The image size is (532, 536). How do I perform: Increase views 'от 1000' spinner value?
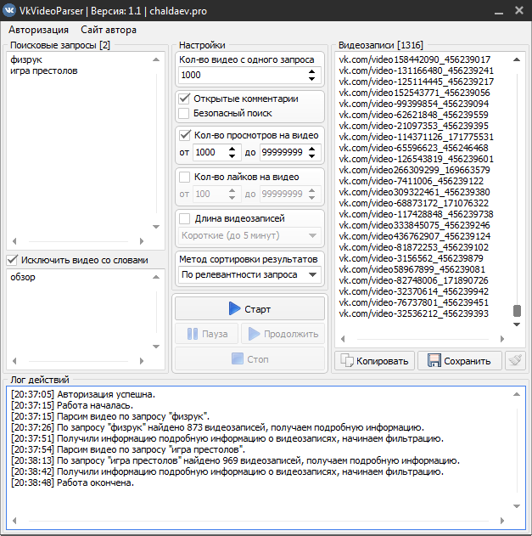pyautogui.click(x=232, y=149)
